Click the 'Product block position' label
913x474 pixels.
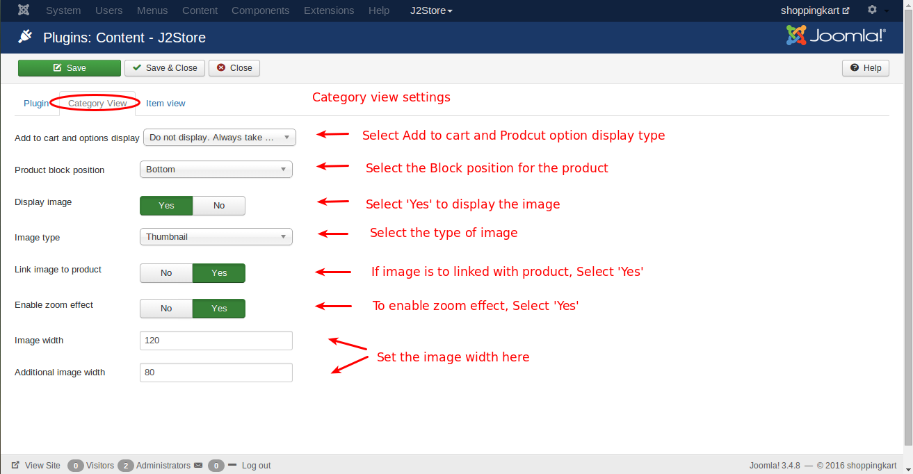click(x=60, y=170)
